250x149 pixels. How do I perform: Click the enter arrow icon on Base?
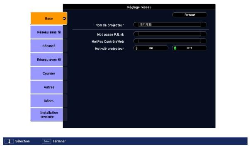point(64,18)
